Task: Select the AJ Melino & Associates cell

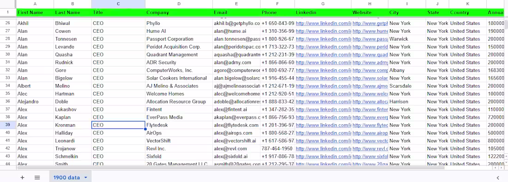Action: pos(179,86)
